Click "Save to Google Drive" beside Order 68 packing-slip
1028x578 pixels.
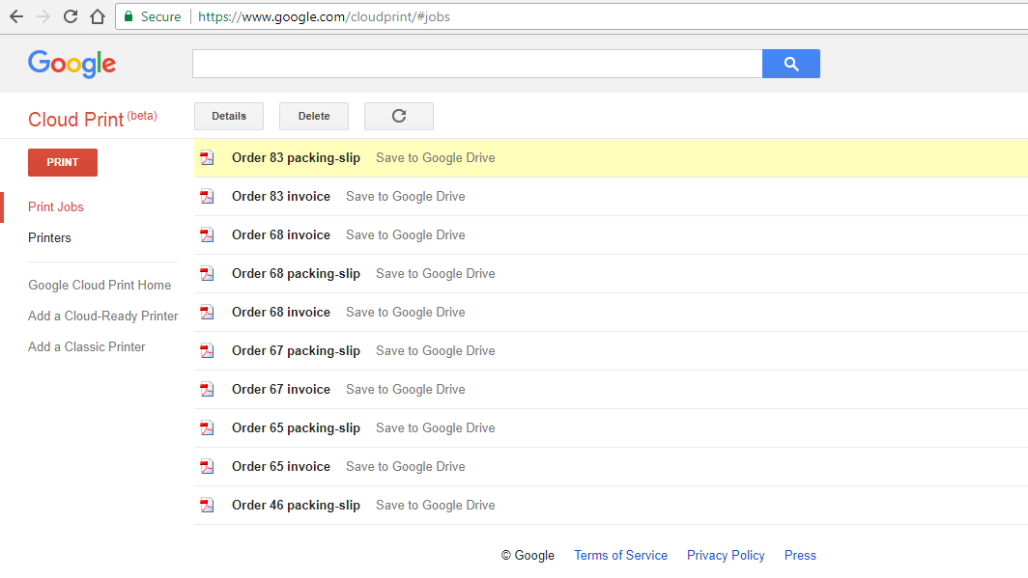coord(436,274)
